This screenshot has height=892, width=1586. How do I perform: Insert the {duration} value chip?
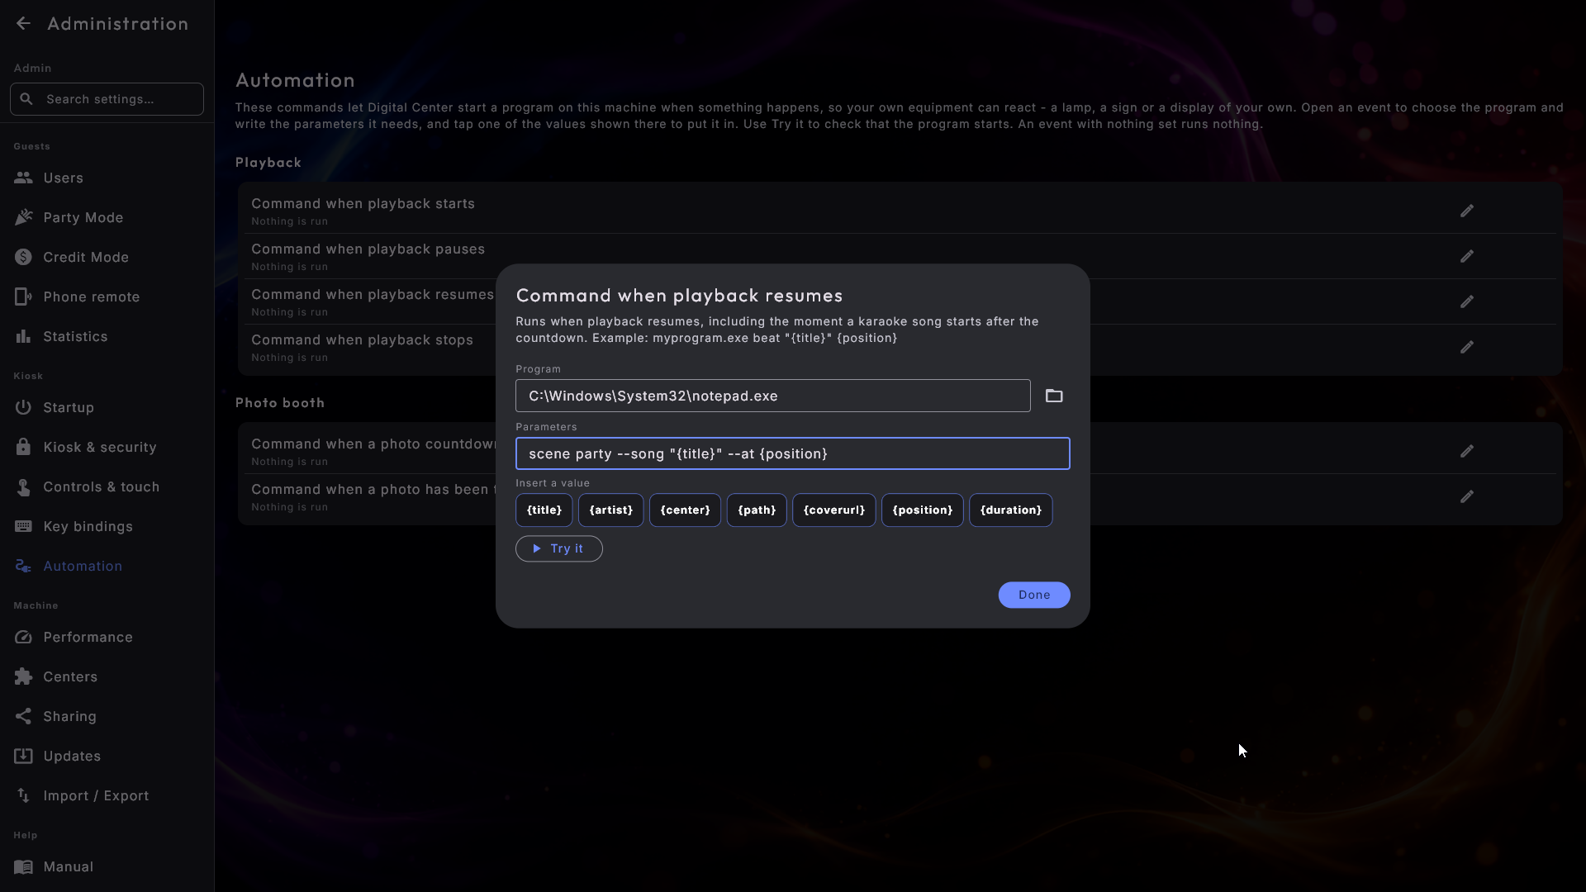tap(1011, 510)
